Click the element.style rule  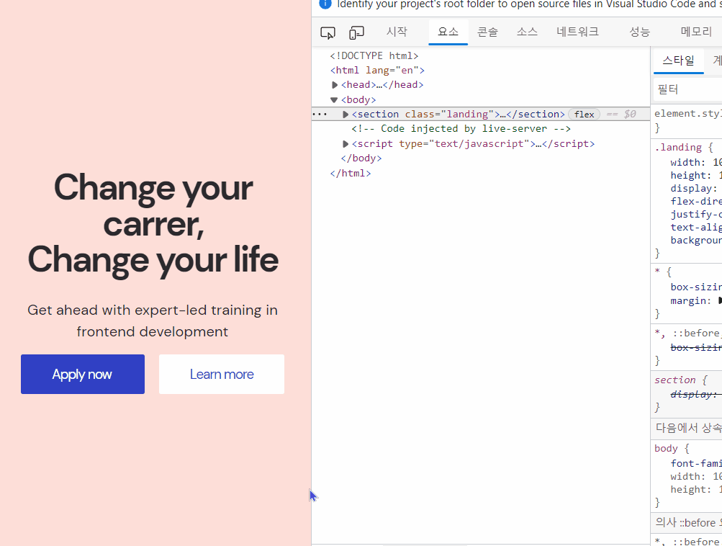688,113
